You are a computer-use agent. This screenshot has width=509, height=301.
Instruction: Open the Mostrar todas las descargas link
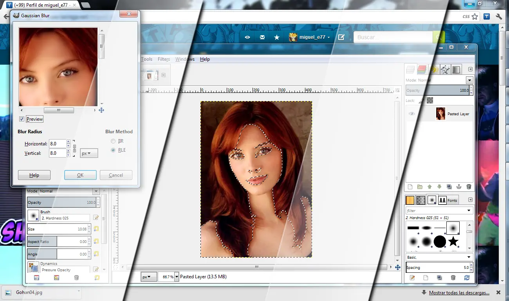(x=459, y=293)
